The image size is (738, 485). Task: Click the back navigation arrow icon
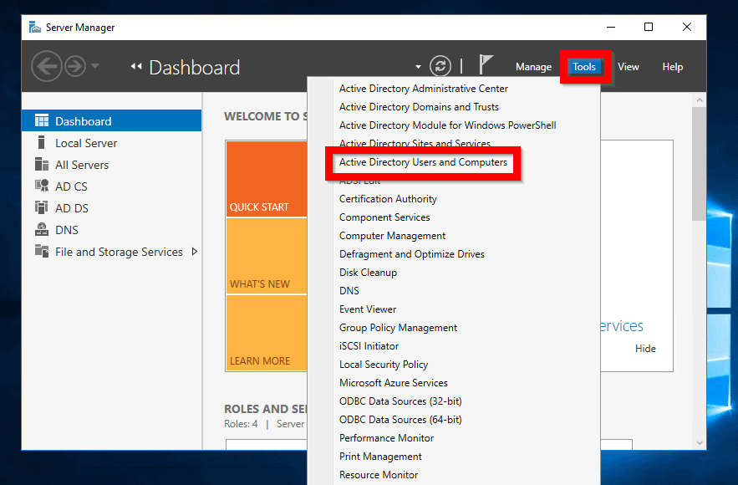coord(47,66)
